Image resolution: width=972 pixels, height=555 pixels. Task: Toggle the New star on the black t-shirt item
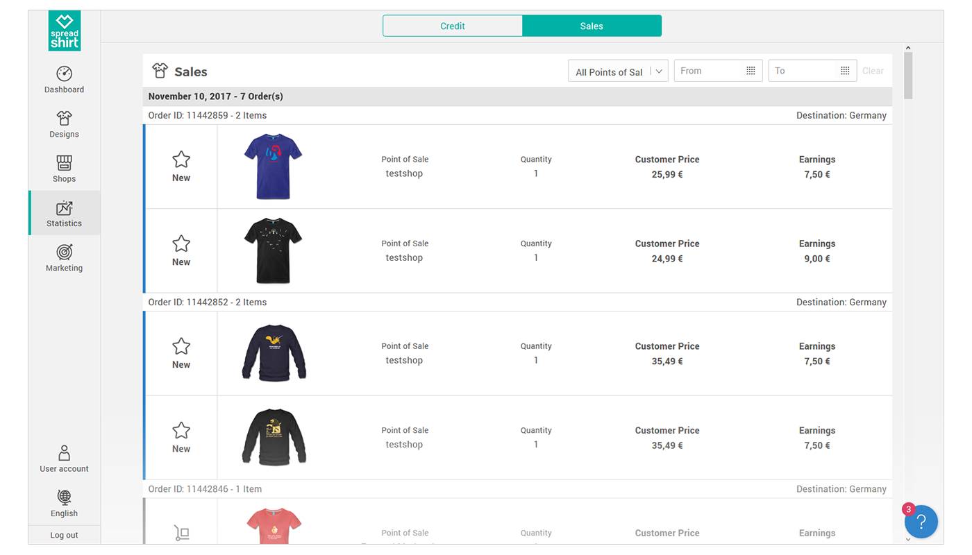click(x=181, y=243)
